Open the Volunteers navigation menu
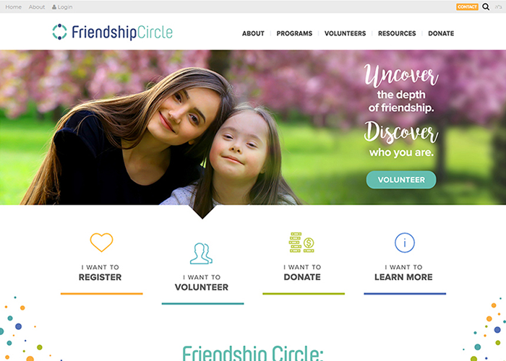506x361 pixels. (x=345, y=33)
